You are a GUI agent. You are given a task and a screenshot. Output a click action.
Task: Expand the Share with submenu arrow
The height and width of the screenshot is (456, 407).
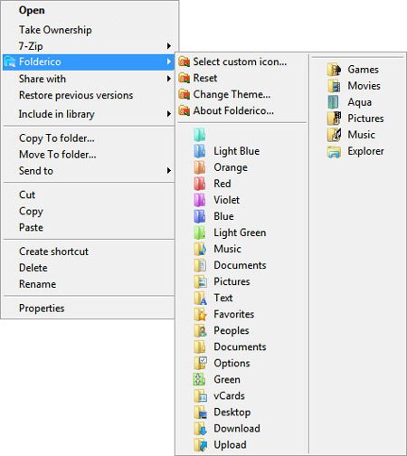169,79
